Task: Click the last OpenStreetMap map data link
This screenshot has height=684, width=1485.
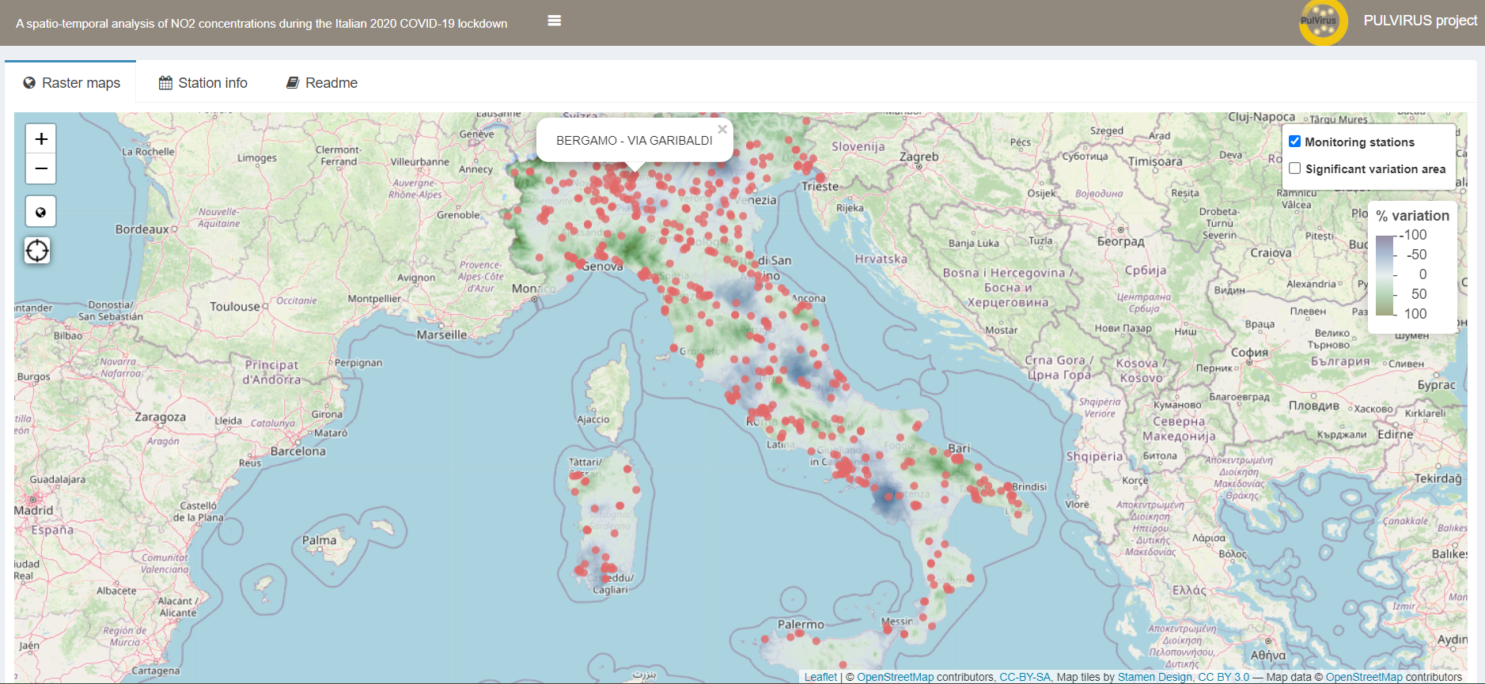Action: pos(1364,677)
